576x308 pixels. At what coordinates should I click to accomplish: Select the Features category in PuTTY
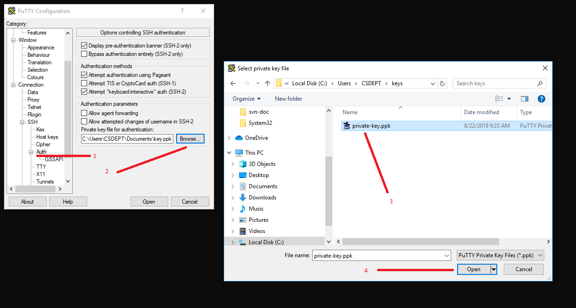tap(37, 33)
